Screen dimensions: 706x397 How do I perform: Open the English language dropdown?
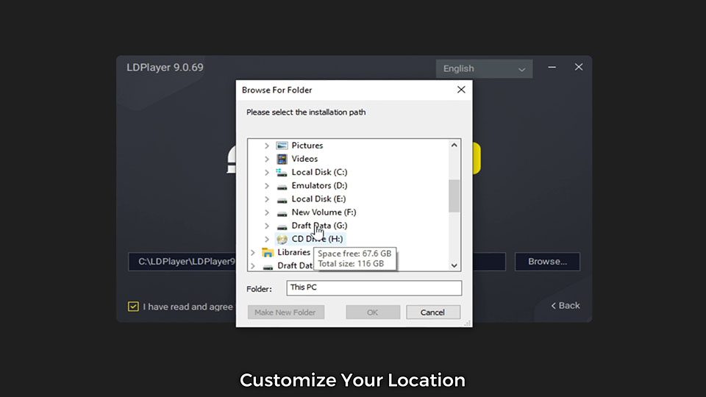point(484,69)
